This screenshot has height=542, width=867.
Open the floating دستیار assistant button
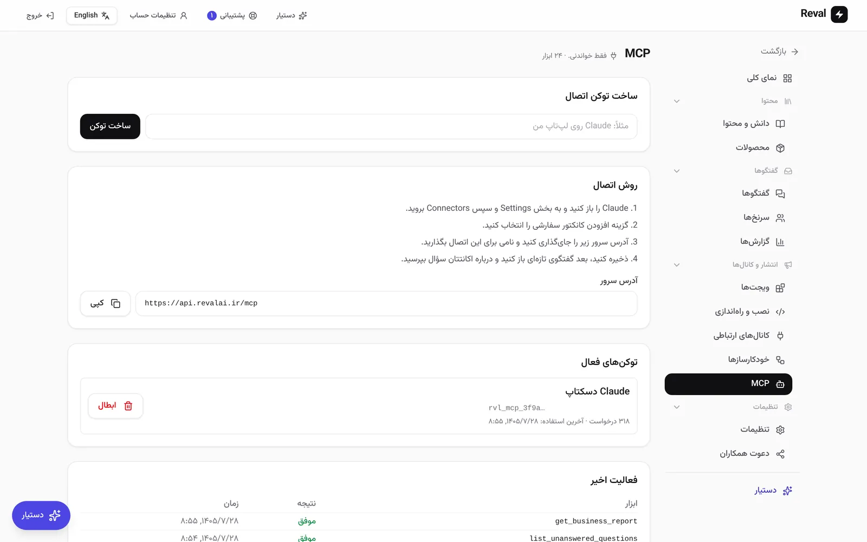[41, 515]
